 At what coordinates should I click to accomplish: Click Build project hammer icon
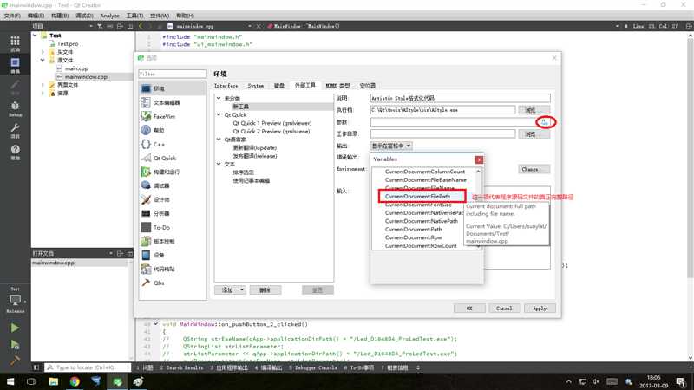pyautogui.click(x=15, y=361)
